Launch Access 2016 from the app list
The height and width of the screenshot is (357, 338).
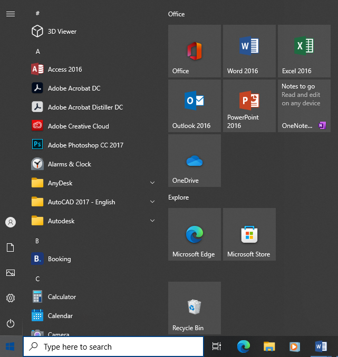[x=92, y=69]
